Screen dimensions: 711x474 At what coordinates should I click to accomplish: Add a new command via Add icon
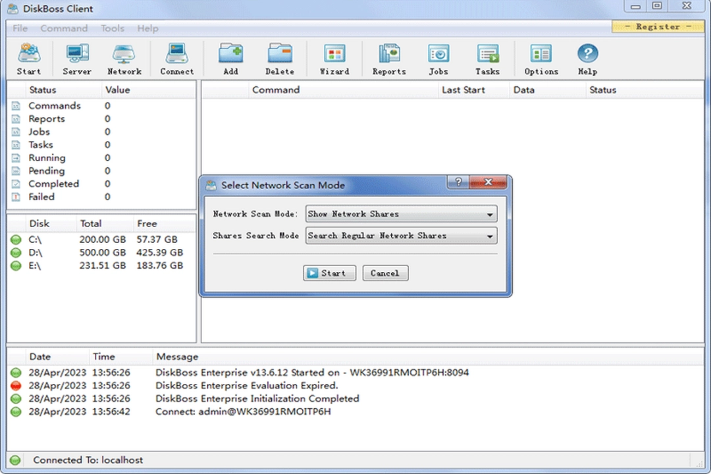[x=230, y=58]
